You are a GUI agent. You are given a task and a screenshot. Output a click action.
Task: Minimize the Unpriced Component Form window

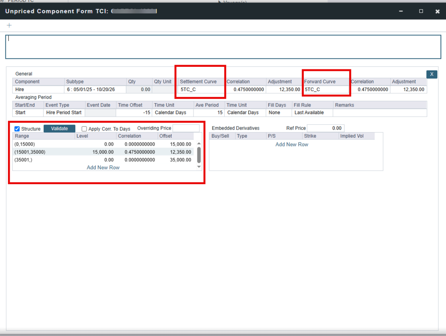tap(401, 11)
